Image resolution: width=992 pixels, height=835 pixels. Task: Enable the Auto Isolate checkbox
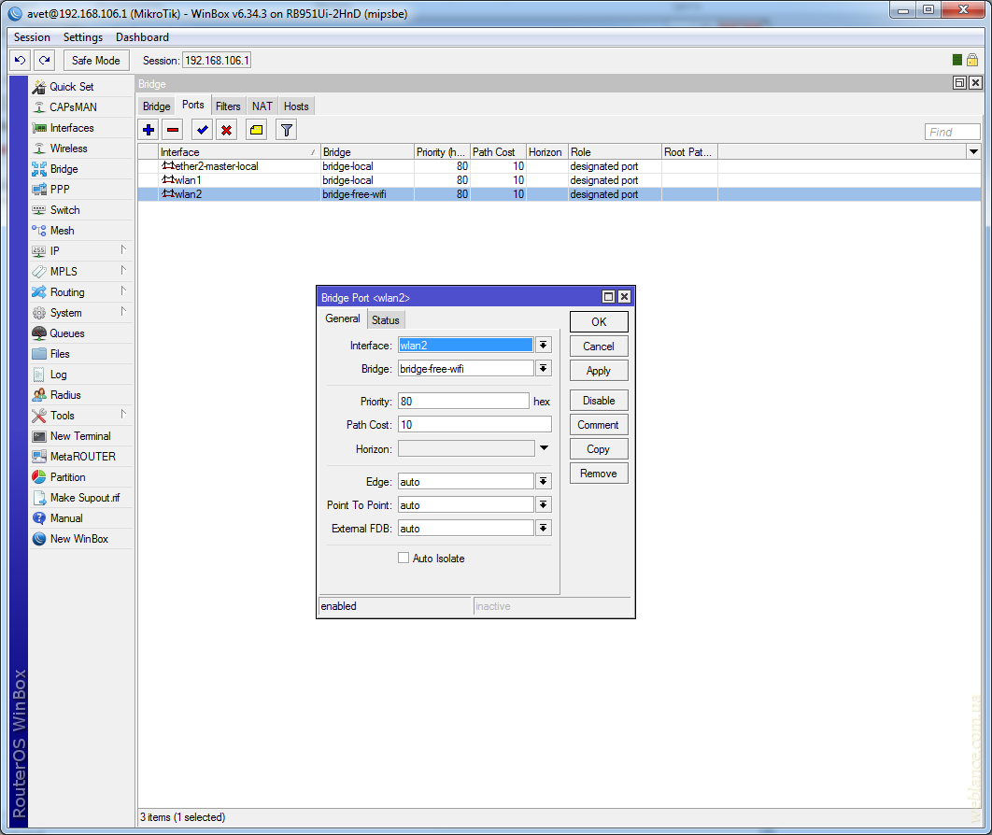[x=404, y=558]
